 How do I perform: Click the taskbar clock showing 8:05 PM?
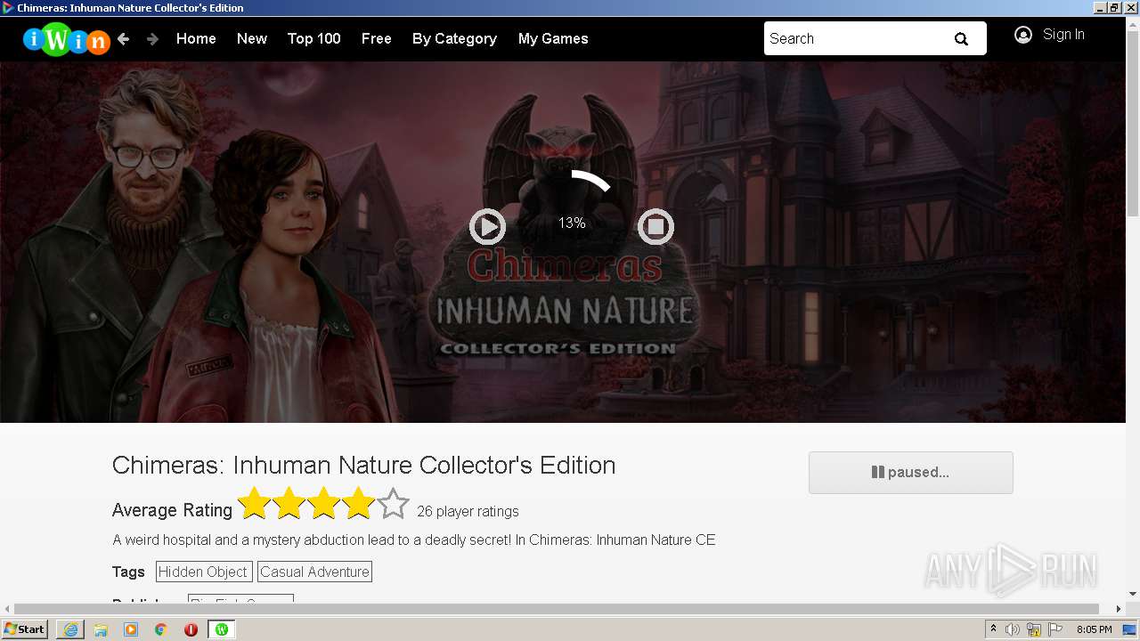1094,629
